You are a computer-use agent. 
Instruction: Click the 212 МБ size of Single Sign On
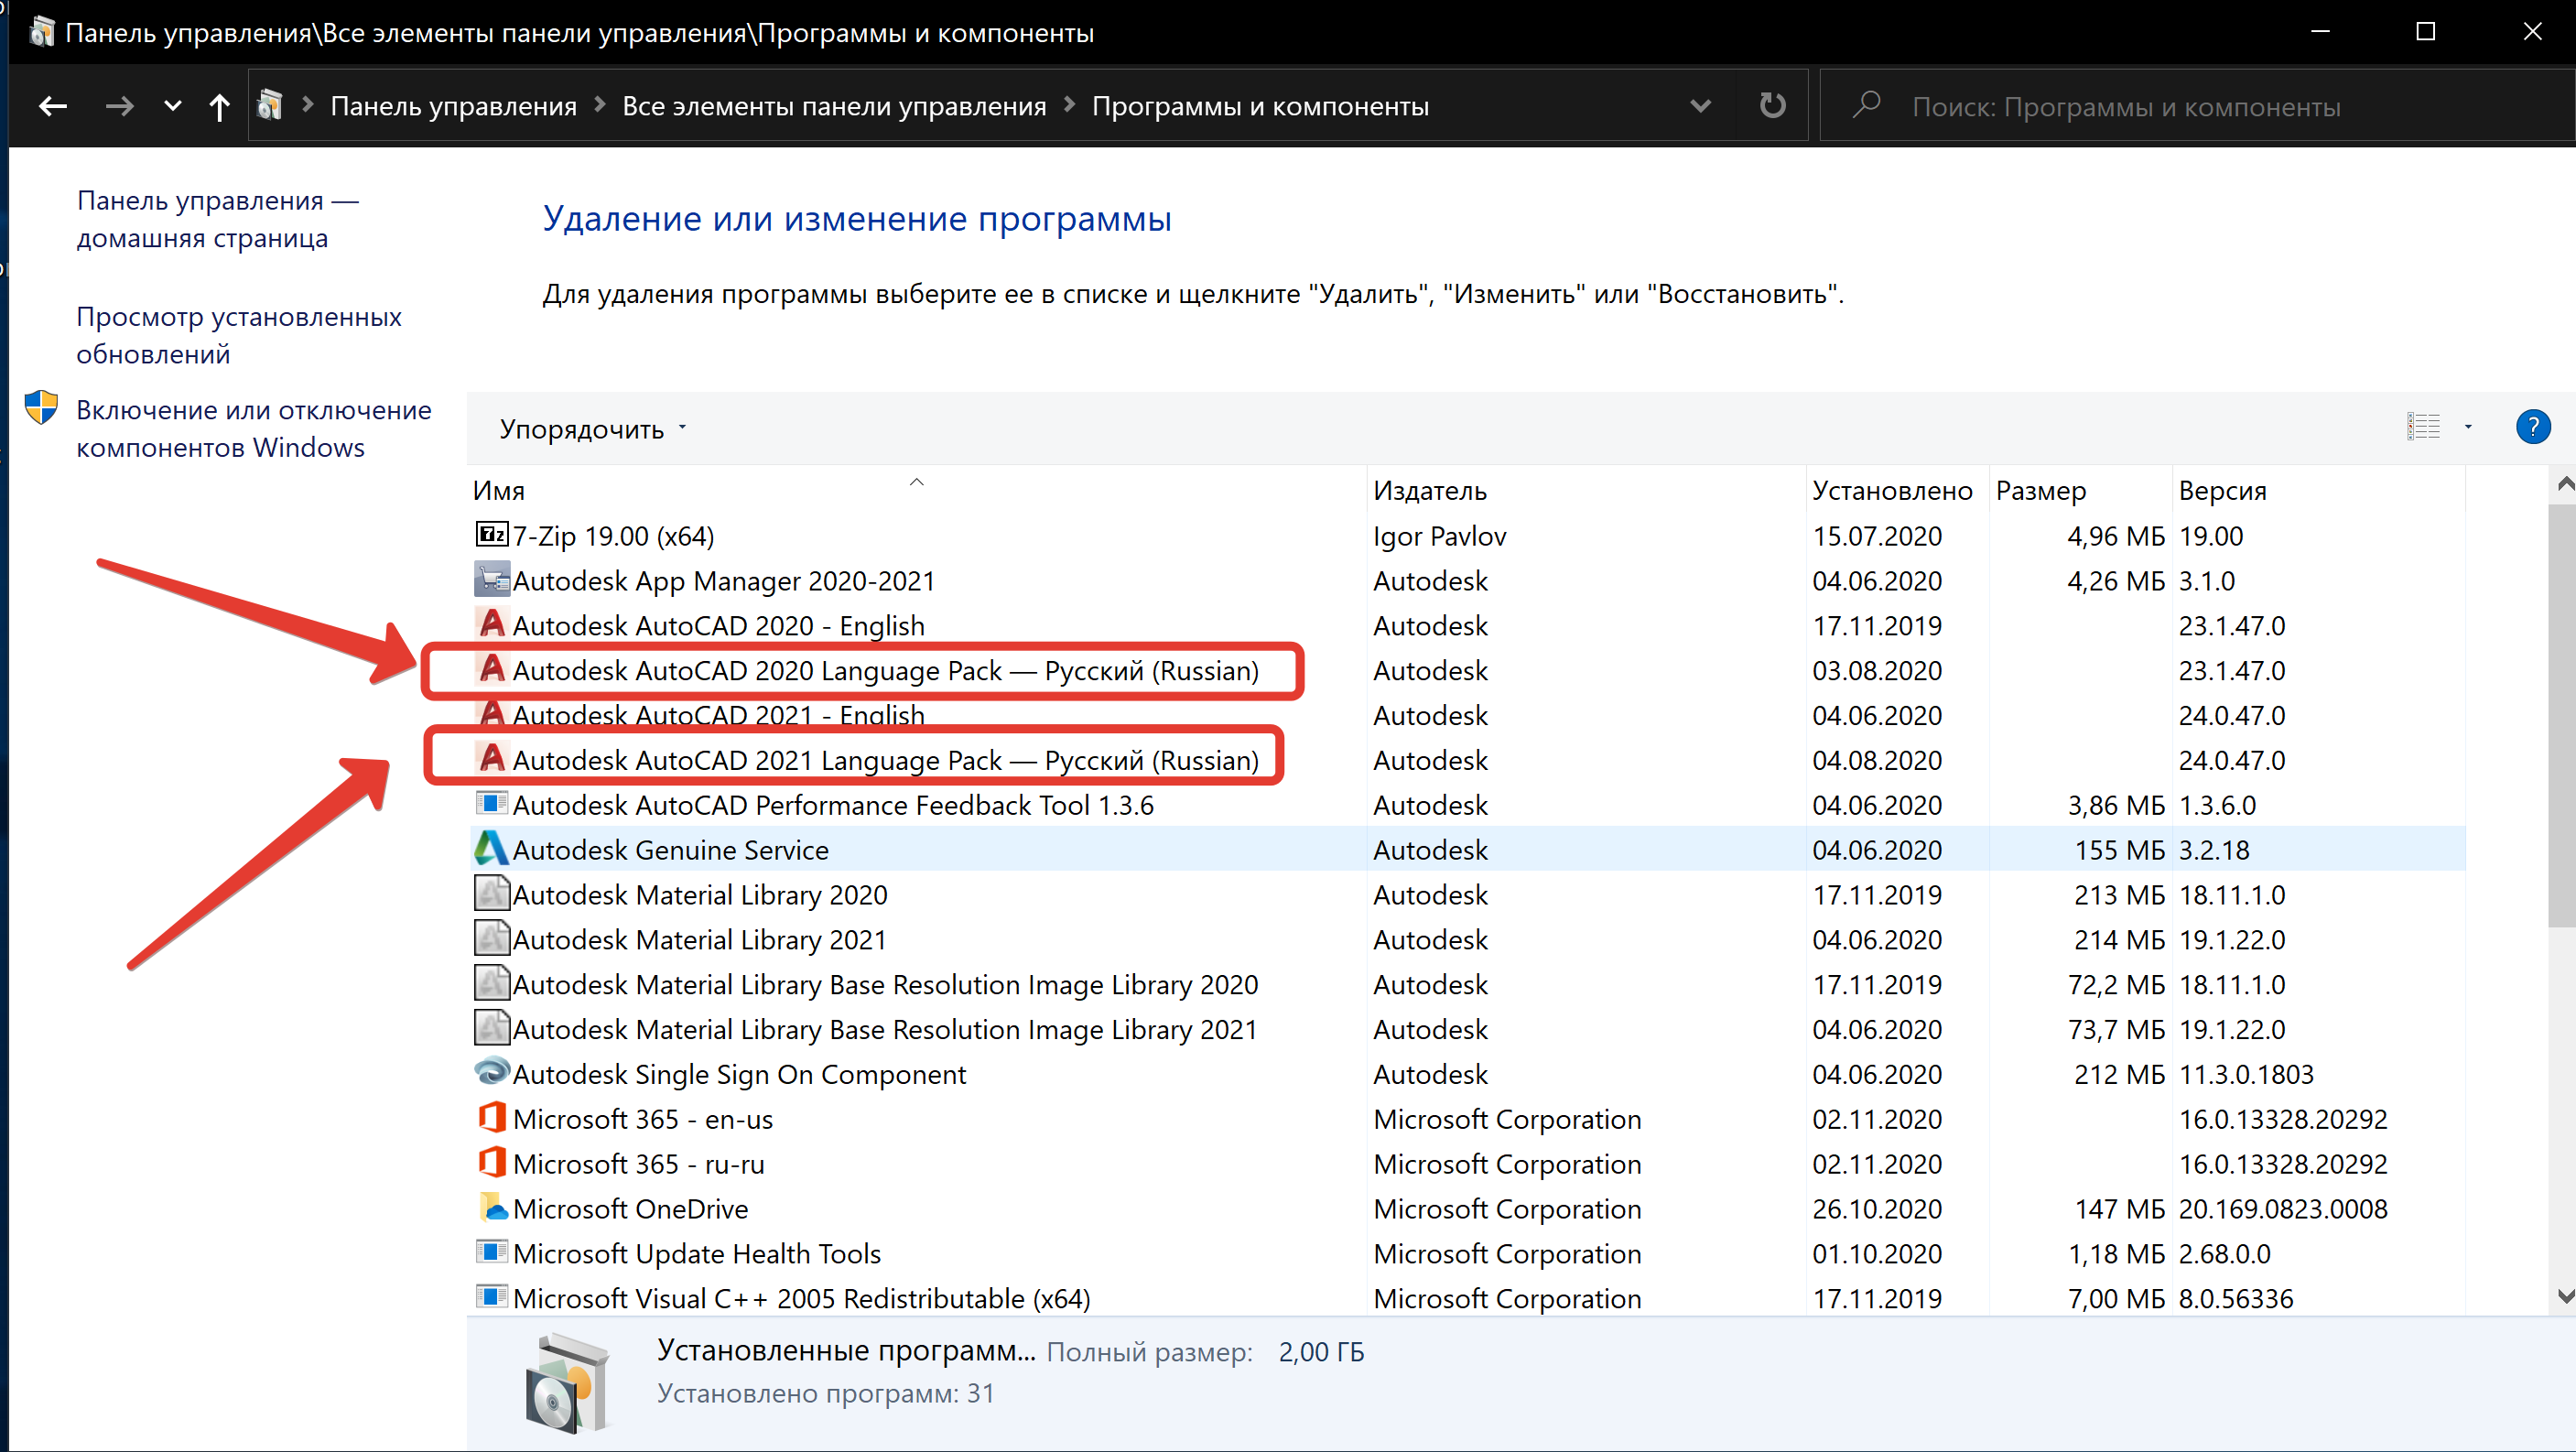pos(2119,1074)
